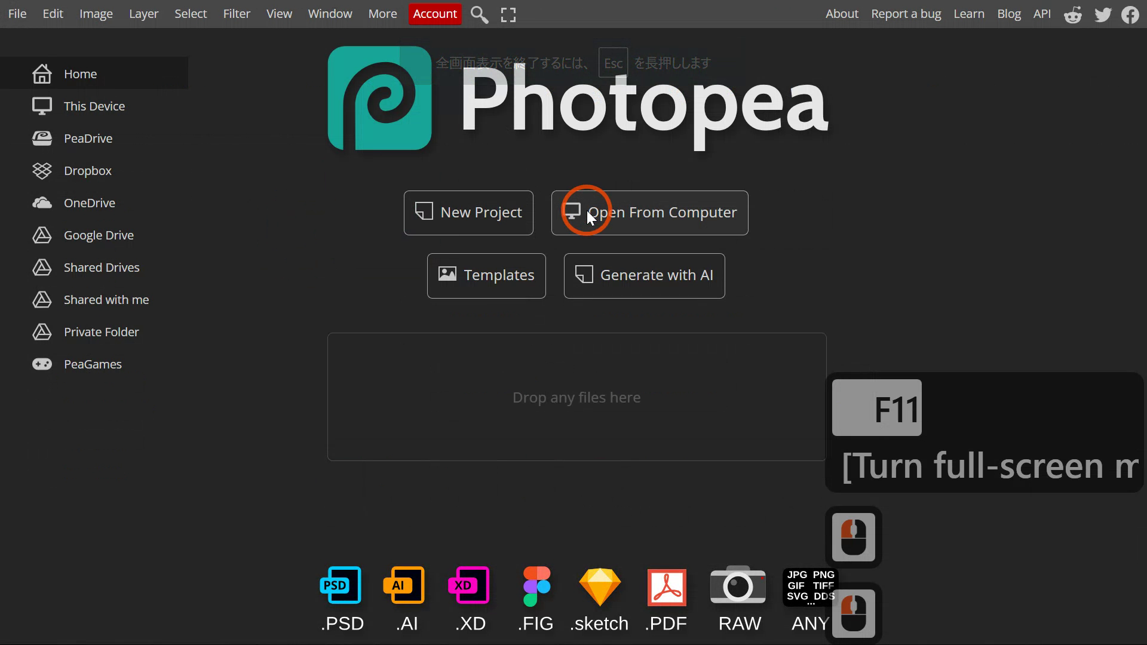
Task: Expand the Layer menu
Action: (143, 14)
